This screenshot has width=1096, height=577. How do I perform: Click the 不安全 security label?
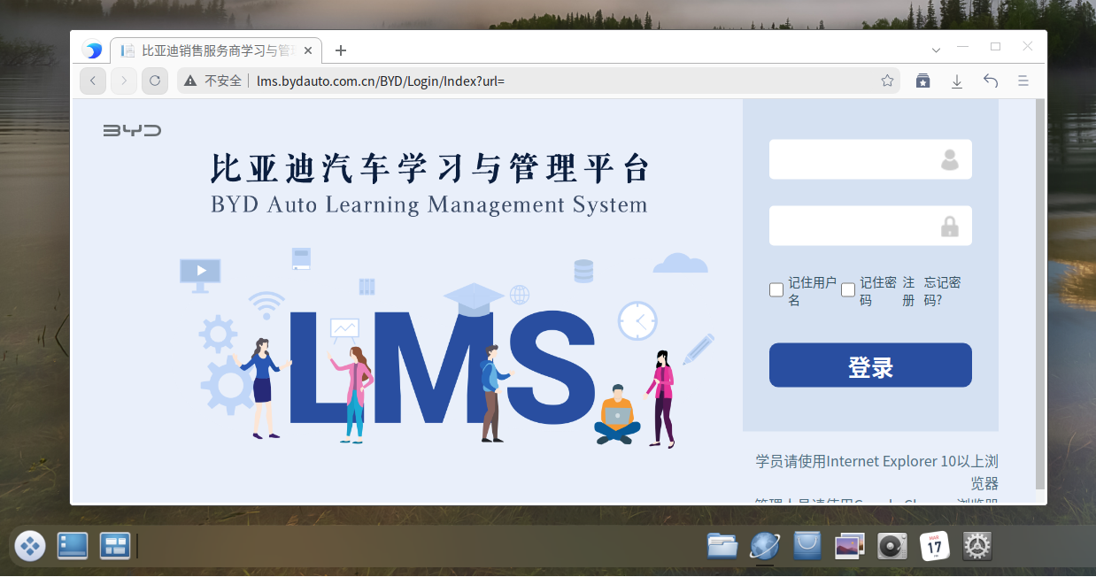click(x=223, y=81)
